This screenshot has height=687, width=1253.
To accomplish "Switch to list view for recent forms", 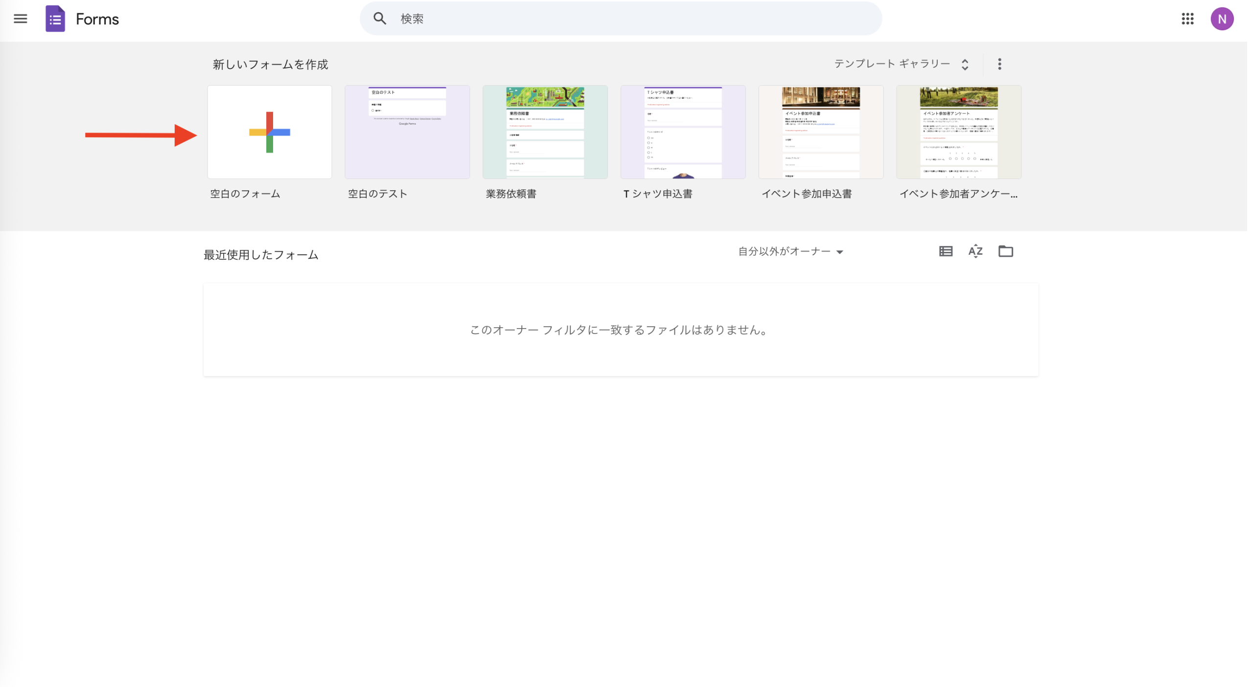I will pos(945,251).
